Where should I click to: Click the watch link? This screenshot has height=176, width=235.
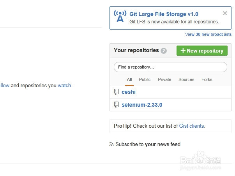(x=64, y=86)
